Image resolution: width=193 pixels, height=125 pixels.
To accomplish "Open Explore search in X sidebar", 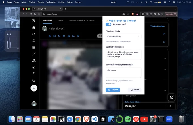I will (x=34, y=34).
